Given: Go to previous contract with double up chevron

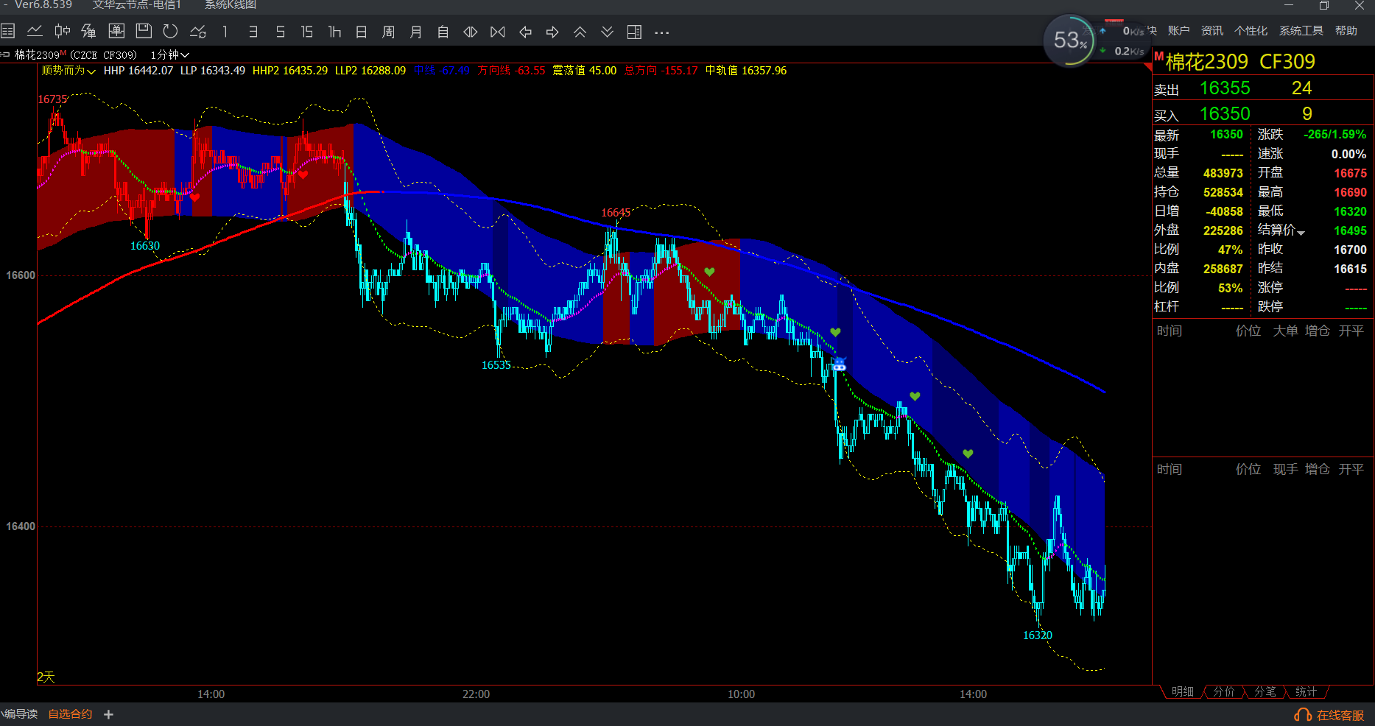Looking at the screenshot, I should 580,32.
